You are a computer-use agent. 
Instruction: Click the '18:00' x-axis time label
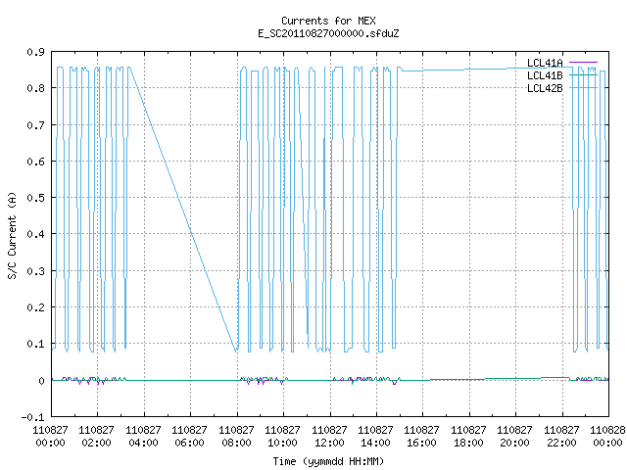pyautogui.click(x=468, y=443)
